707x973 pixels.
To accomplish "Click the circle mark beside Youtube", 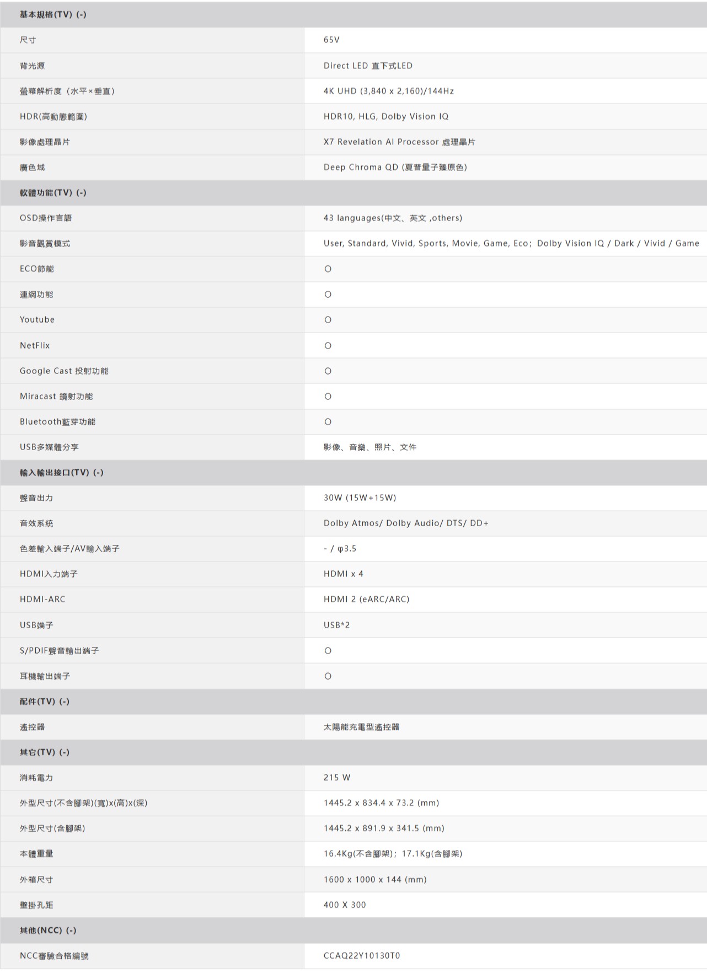I will click(328, 320).
